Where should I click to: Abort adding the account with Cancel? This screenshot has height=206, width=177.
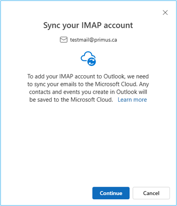pyautogui.click(x=151, y=193)
